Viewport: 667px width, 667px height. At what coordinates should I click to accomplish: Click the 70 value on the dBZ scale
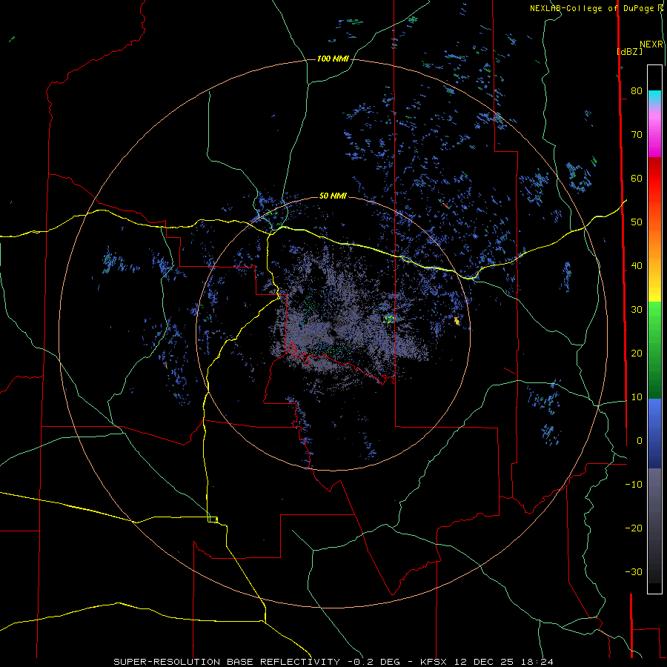[x=637, y=134]
